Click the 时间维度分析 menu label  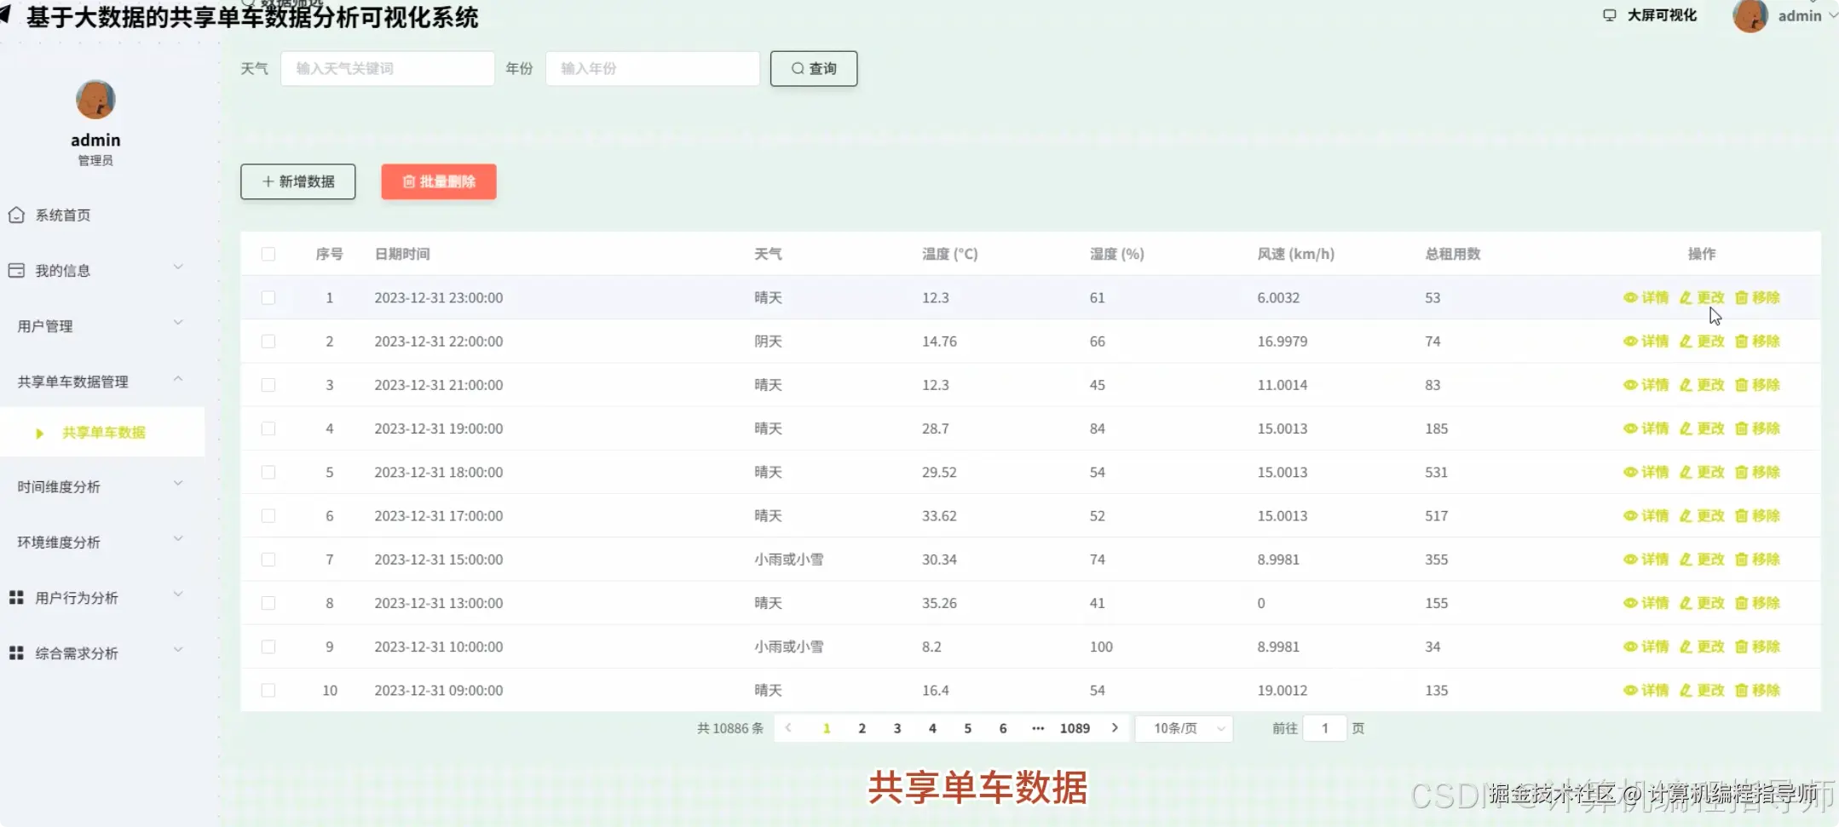click(x=59, y=486)
